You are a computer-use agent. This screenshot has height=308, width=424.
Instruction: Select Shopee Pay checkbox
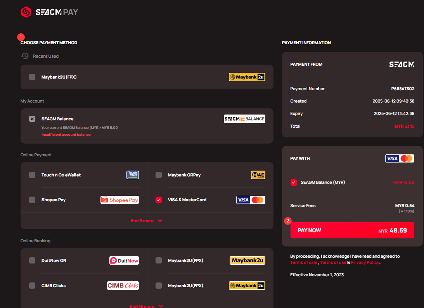tap(32, 200)
